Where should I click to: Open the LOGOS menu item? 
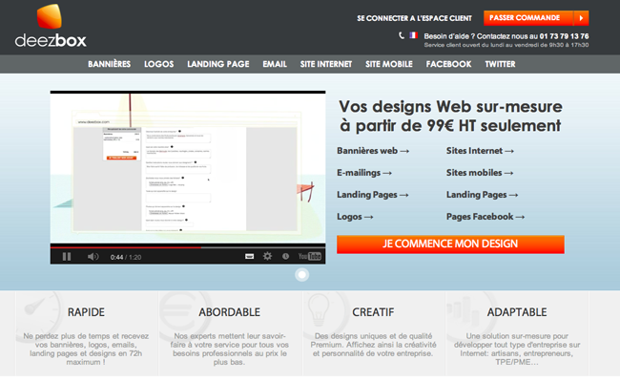click(x=159, y=64)
